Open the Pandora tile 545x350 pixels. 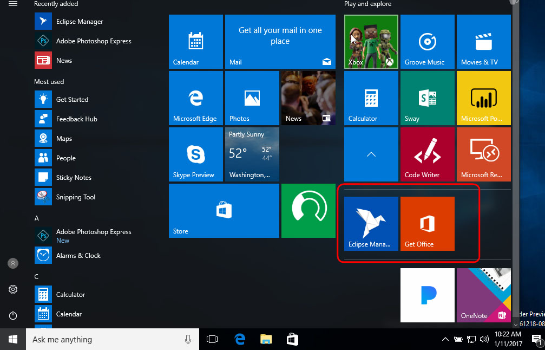click(427, 295)
